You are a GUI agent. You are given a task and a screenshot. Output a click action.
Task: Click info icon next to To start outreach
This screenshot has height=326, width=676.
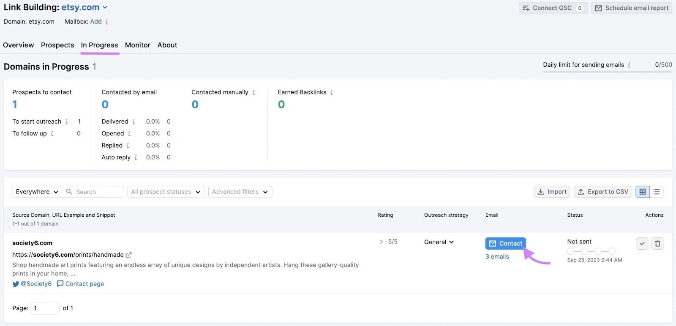[66, 121]
